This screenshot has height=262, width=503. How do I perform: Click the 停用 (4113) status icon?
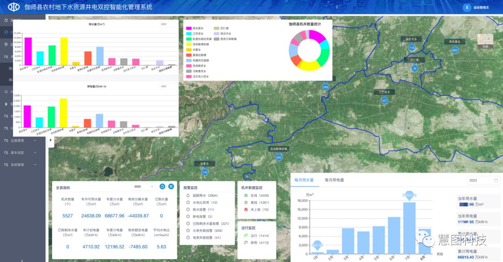point(246,242)
